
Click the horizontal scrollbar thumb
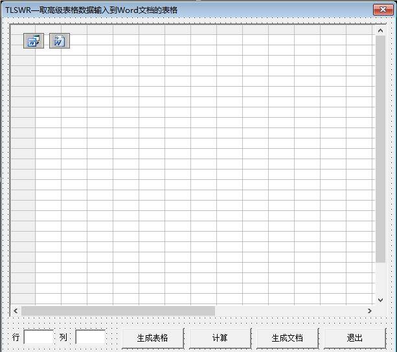coord(118,311)
